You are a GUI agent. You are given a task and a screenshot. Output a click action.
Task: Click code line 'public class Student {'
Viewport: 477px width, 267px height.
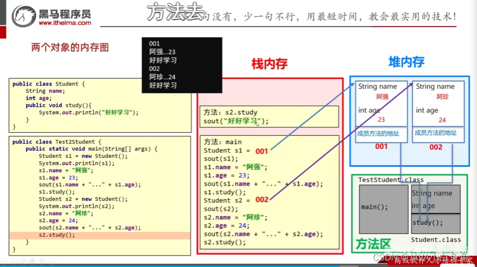48,84
